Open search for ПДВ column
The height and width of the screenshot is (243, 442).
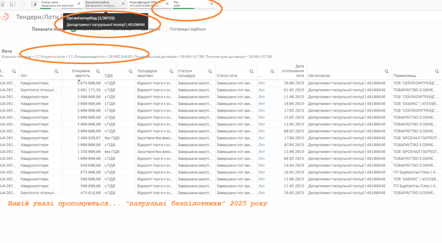(x=130, y=71)
